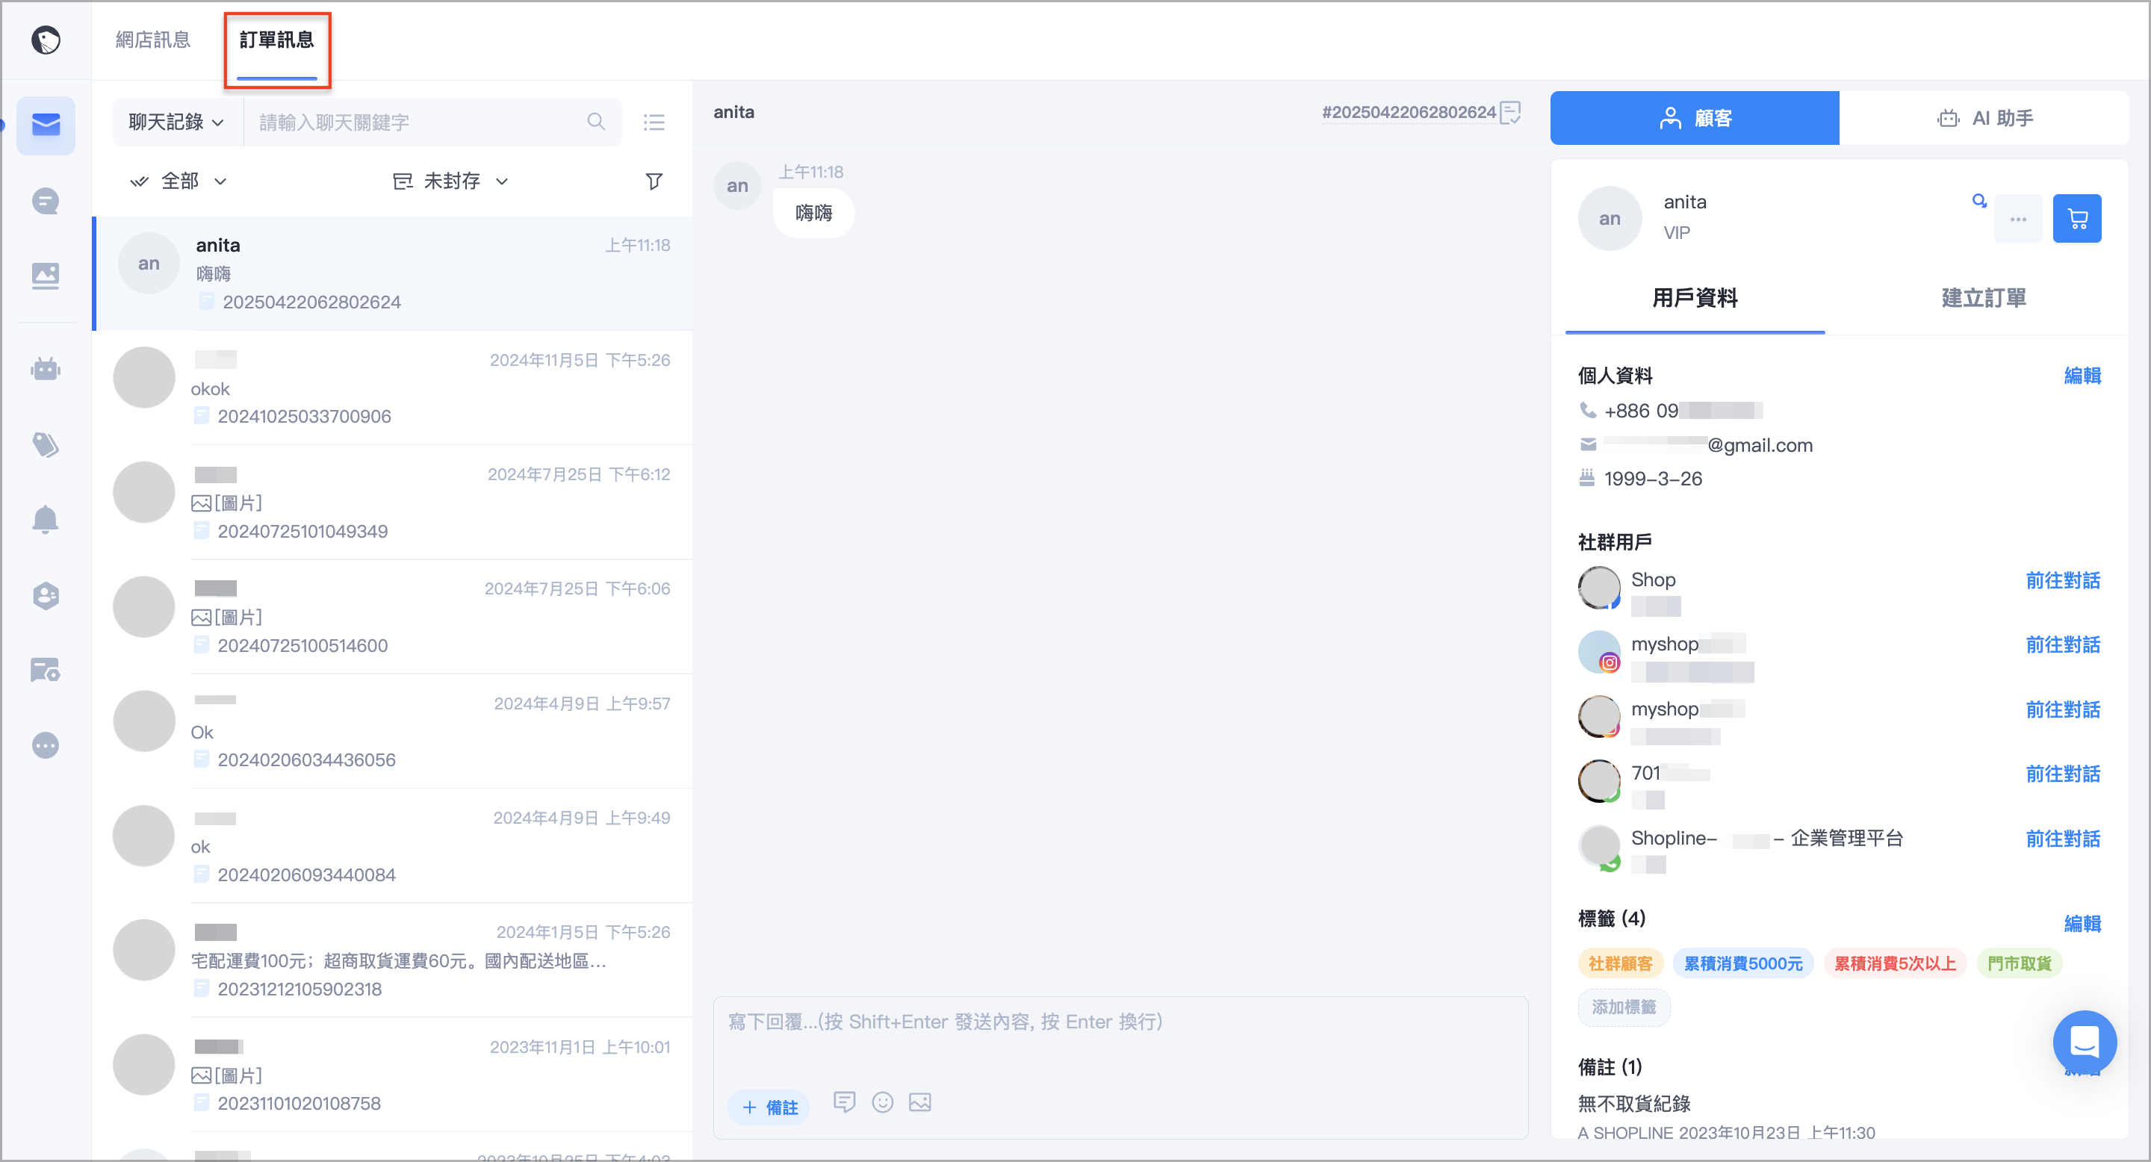Image resolution: width=2151 pixels, height=1162 pixels.
Task: Click 編輯 next to 個人資料
Action: pos(2082,376)
